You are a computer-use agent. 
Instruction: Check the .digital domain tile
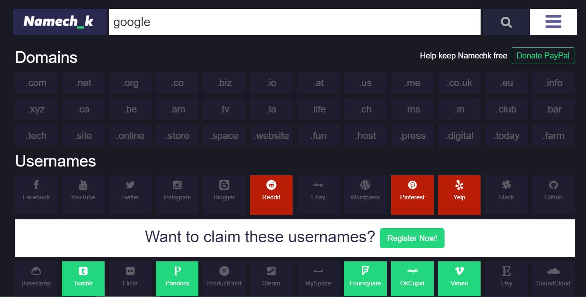tap(459, 136)
